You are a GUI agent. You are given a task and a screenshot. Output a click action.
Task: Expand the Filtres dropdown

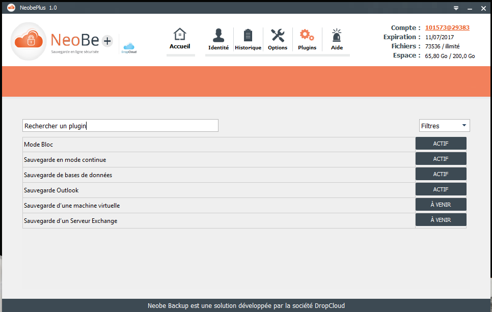(x=444, y=126)
